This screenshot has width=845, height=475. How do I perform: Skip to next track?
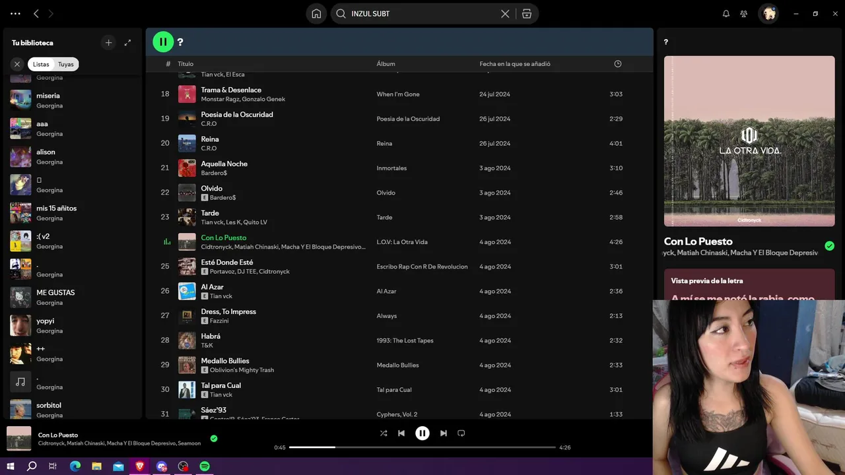click(x=444, y=433)
